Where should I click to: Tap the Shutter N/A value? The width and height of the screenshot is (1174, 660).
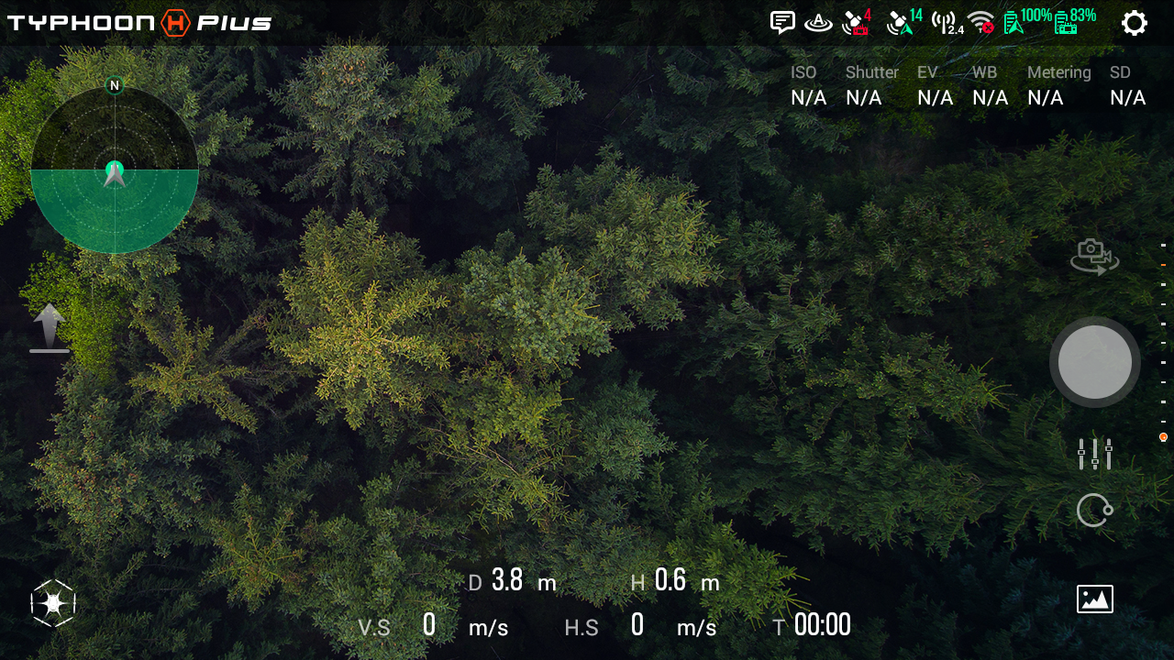[x=863, y=98]
